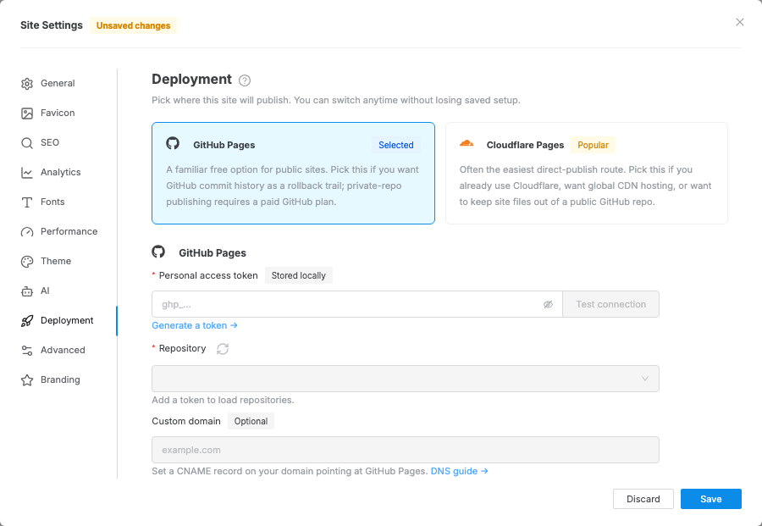Click the Stored locally tag

(298, 275)
